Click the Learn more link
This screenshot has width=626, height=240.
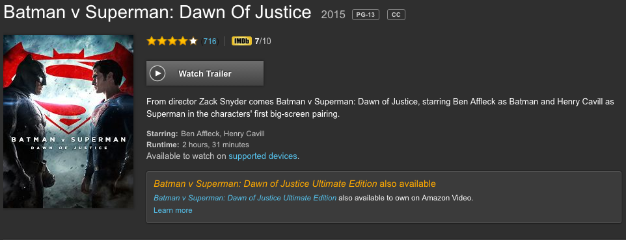coord(173,210)
